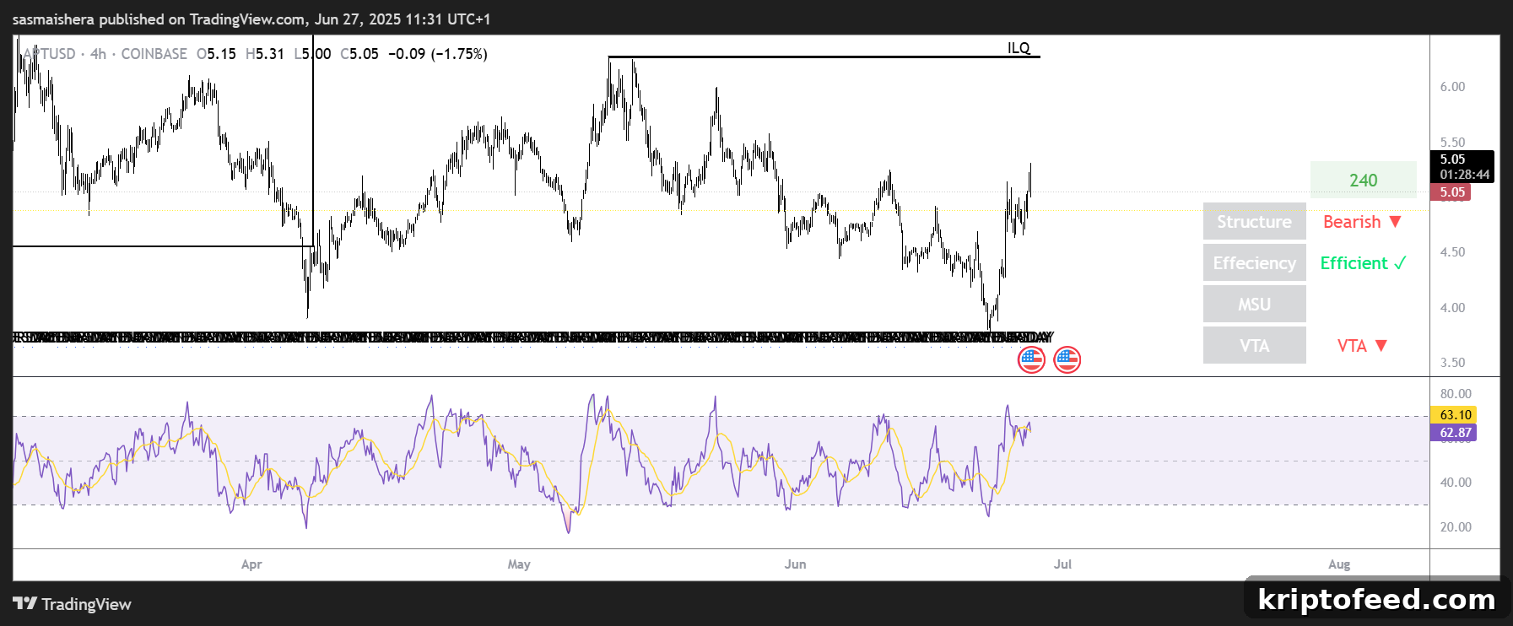Click the sasmaishera published header text
The height and width of the screenshot is (626, 1513).
[251, 19]
